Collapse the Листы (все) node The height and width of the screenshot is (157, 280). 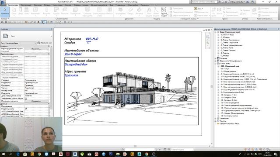(216, 64)
